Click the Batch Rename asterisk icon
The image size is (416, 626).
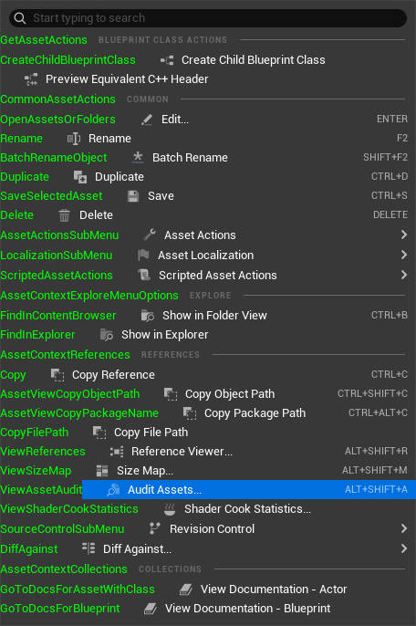[138, 157]
